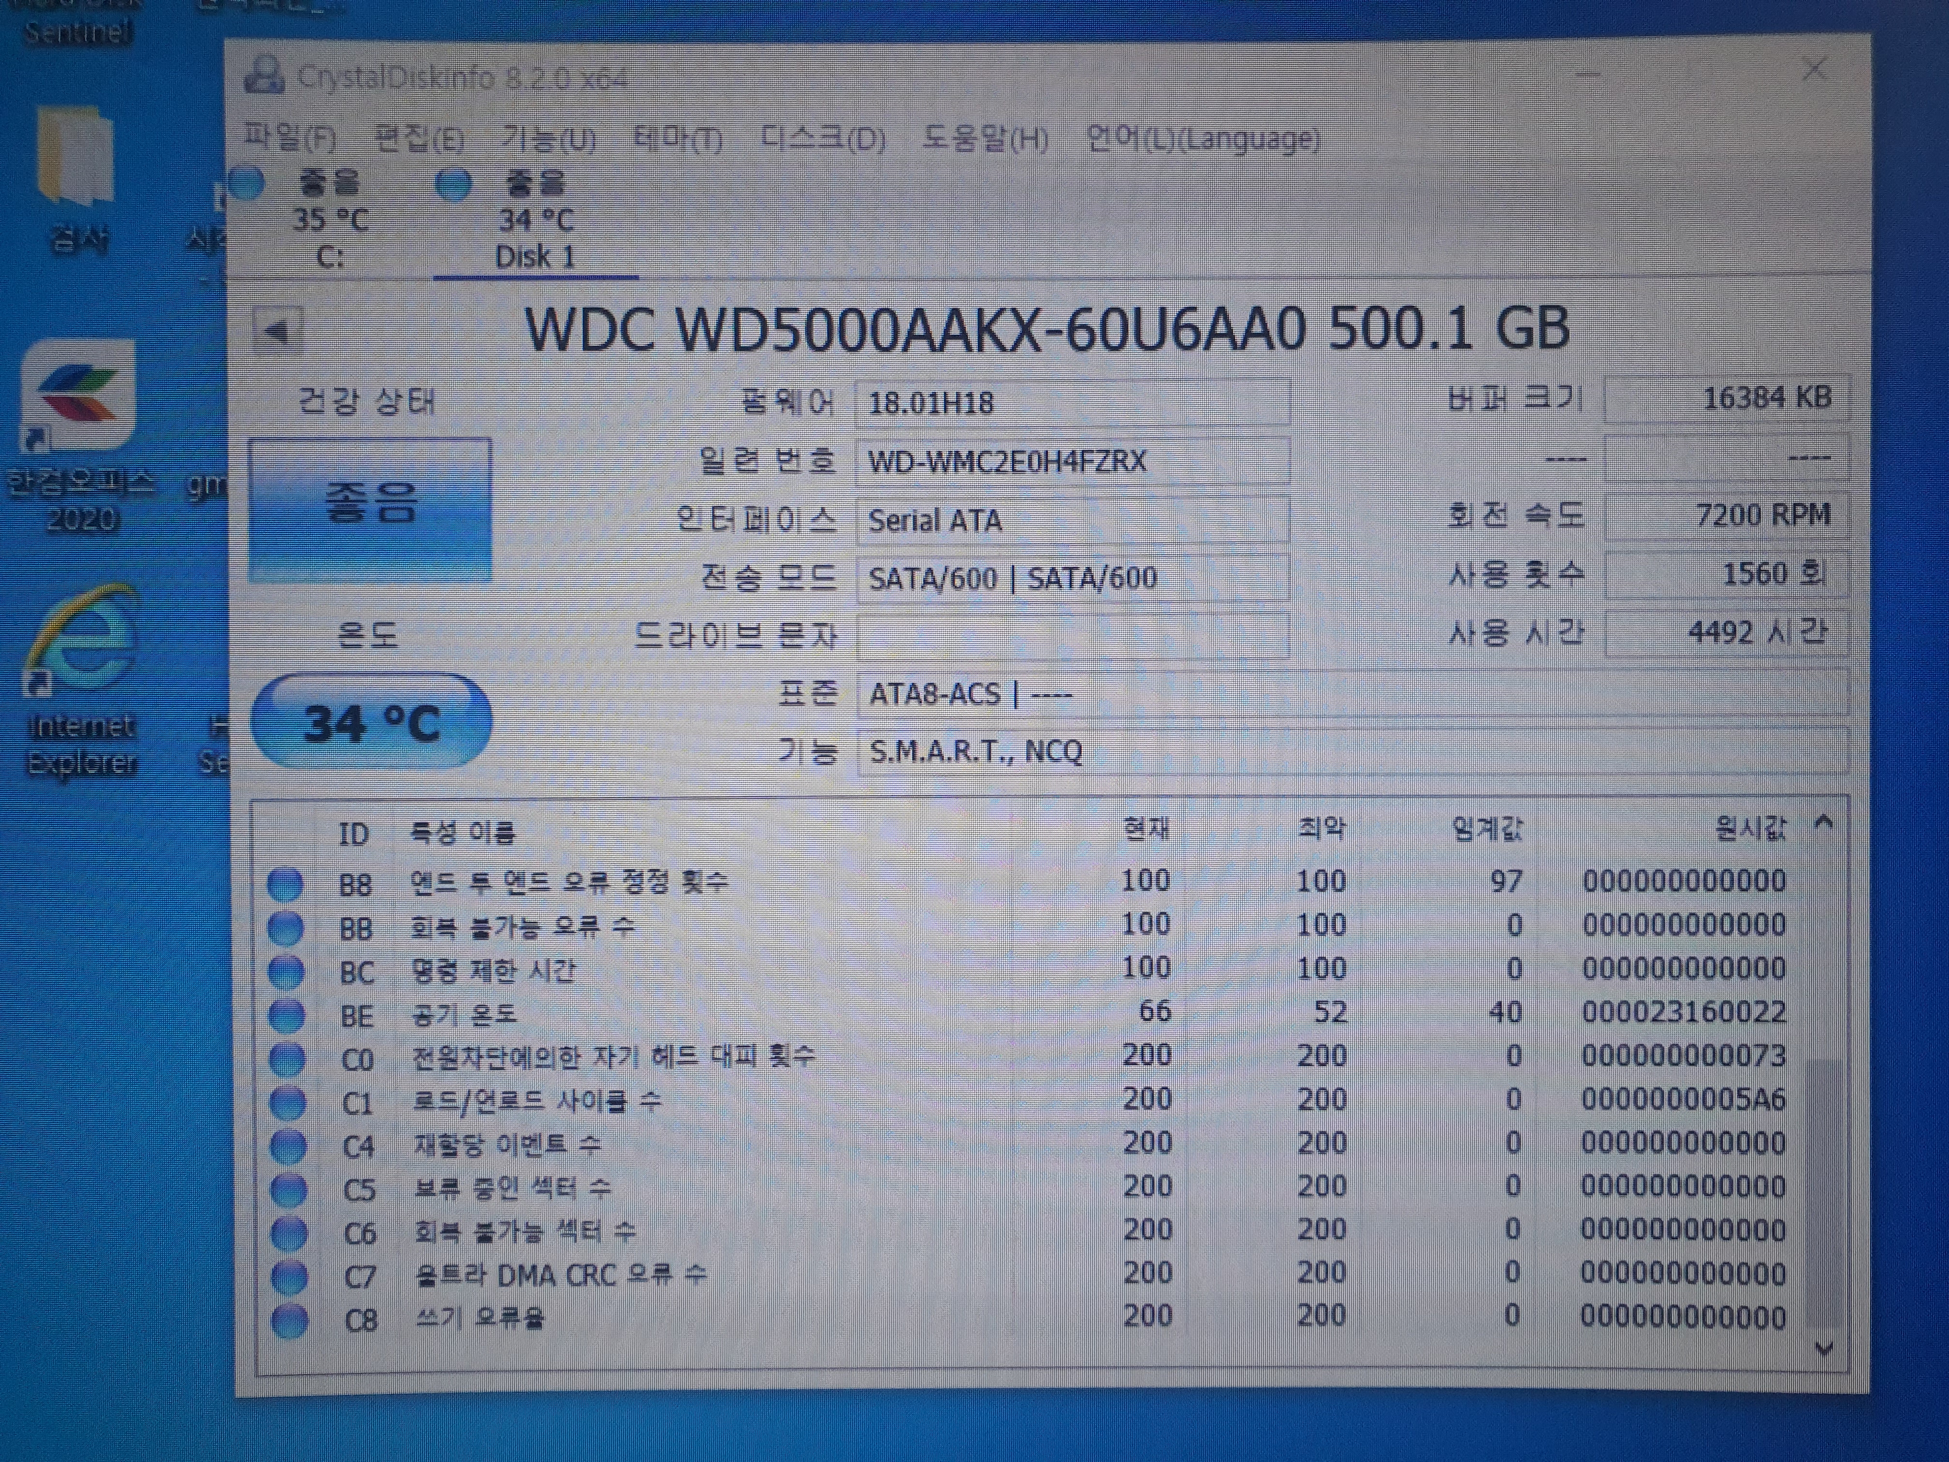Viewport: 1949px width, 1462px height.
Task: Click the status dot of attribute B8
Action: pos(285,883)
